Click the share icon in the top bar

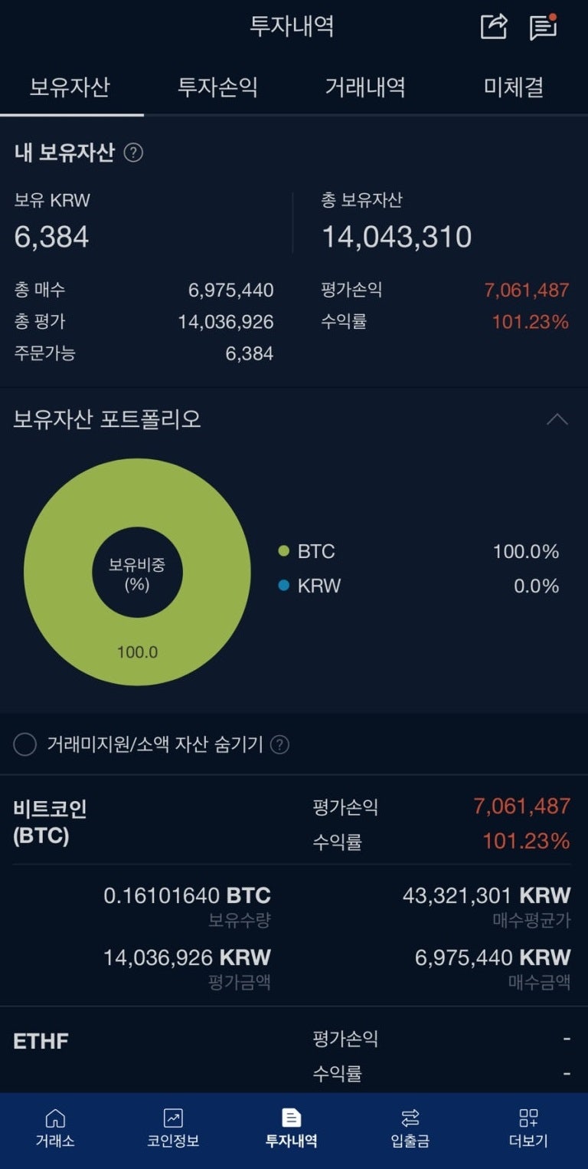pos(495,25)
